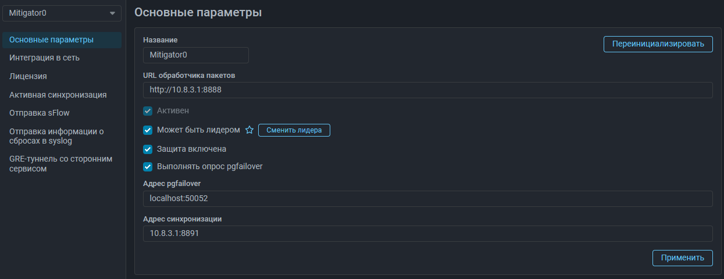Open Интеграция в сеть section
Image resolution: width=724 pixels, height=279 pixels.
(x=44, y=58)
